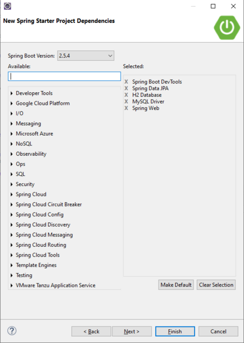
Task: Click Finish to create the project
Action: click(x=175, y=332)
